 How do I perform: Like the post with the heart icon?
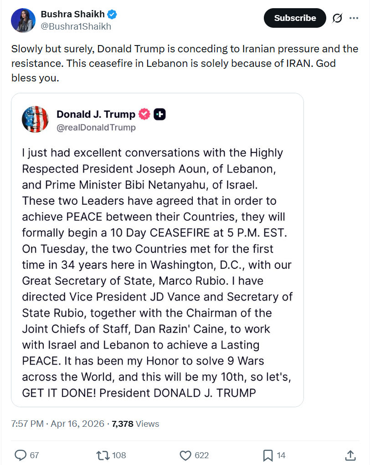coord(185,455)
